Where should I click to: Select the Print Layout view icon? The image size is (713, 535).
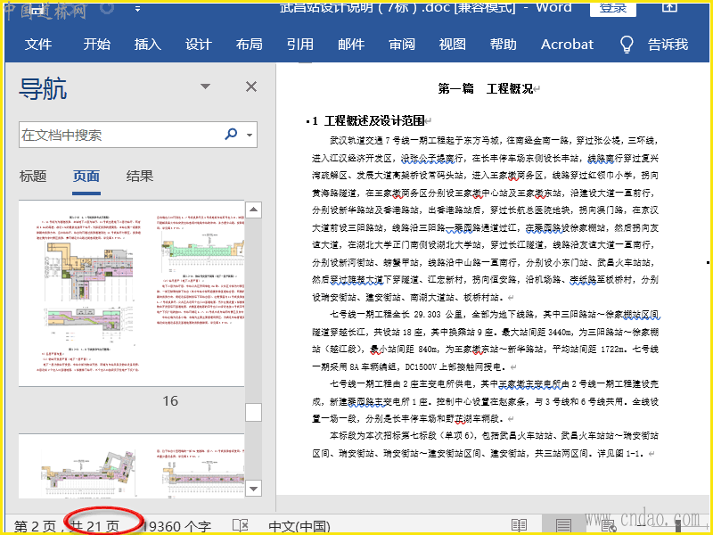pyautogui.click(x=563, y=526)
